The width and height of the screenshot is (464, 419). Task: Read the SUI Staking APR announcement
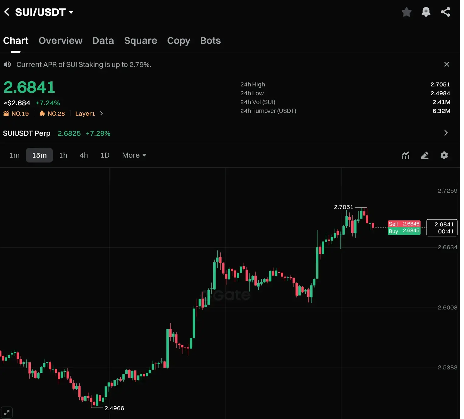click(84, 65)
